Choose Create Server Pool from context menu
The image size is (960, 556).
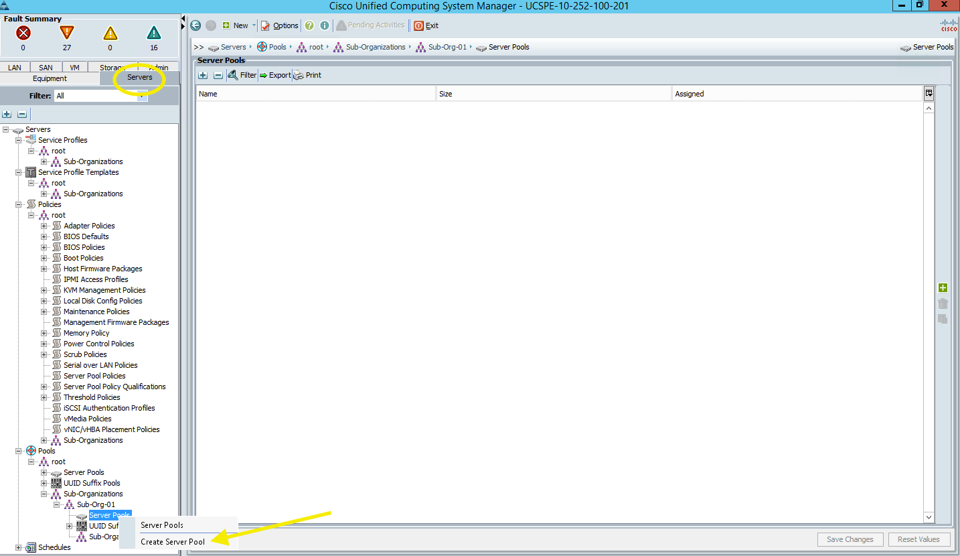click(173, 541)
